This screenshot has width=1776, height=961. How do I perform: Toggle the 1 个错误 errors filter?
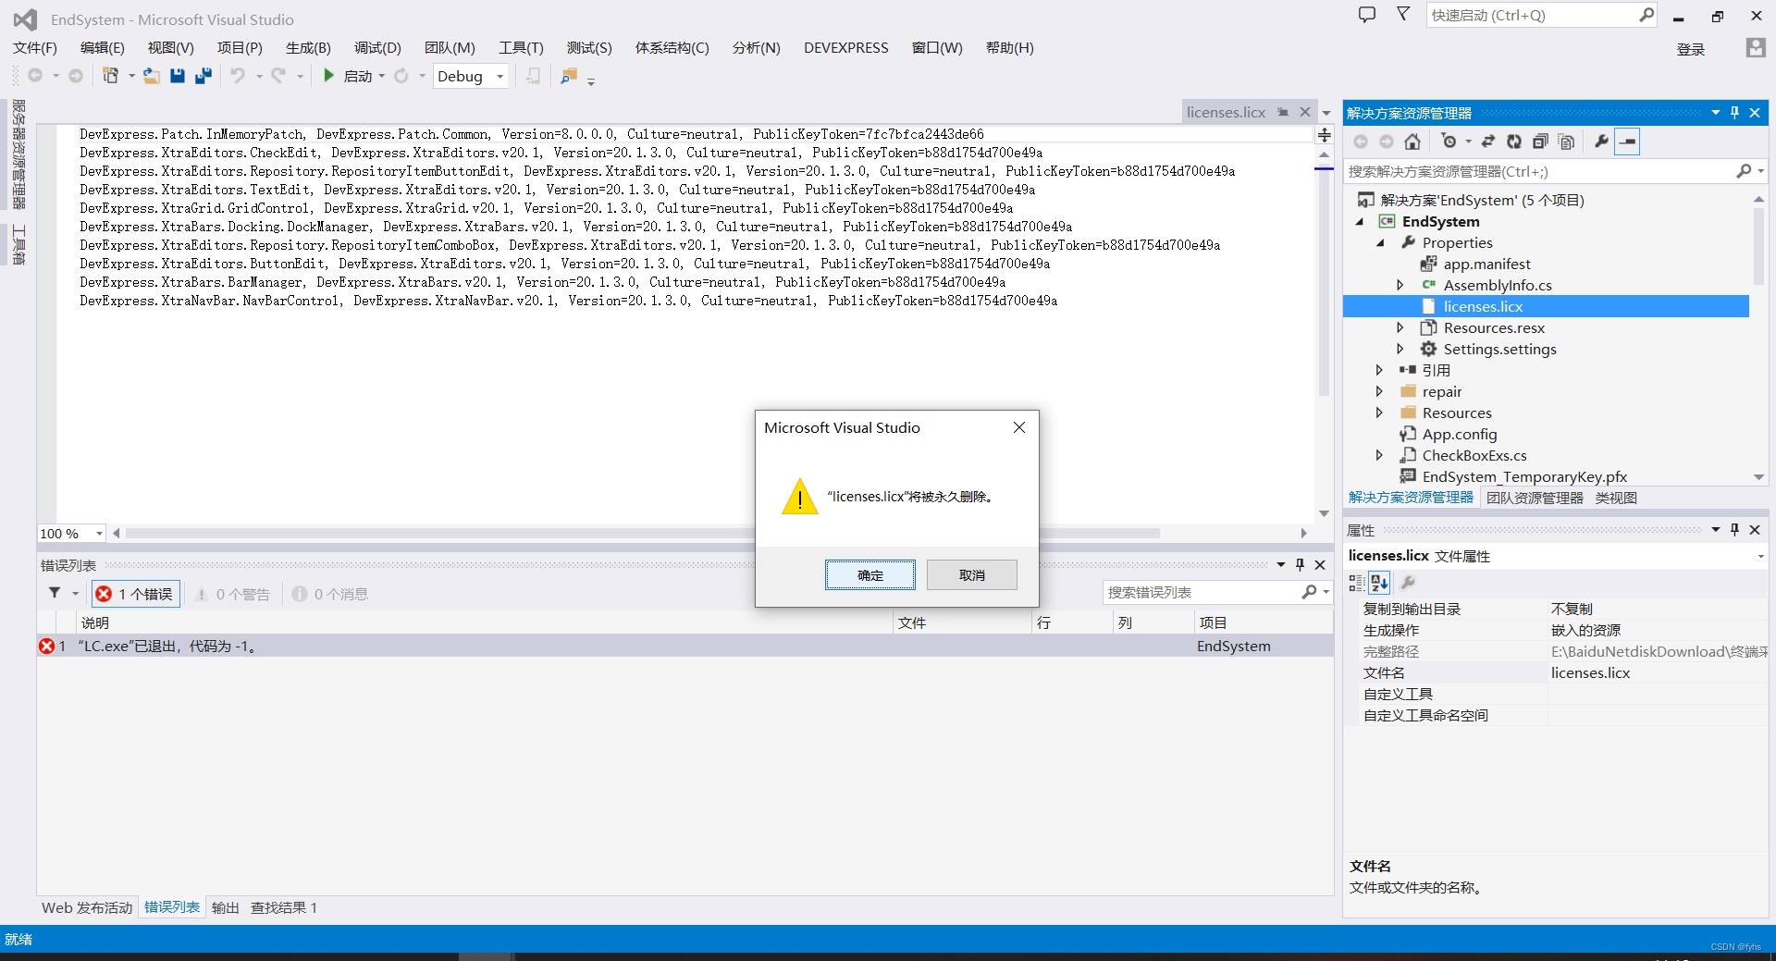pyautogui.click(x=136, y=594)
